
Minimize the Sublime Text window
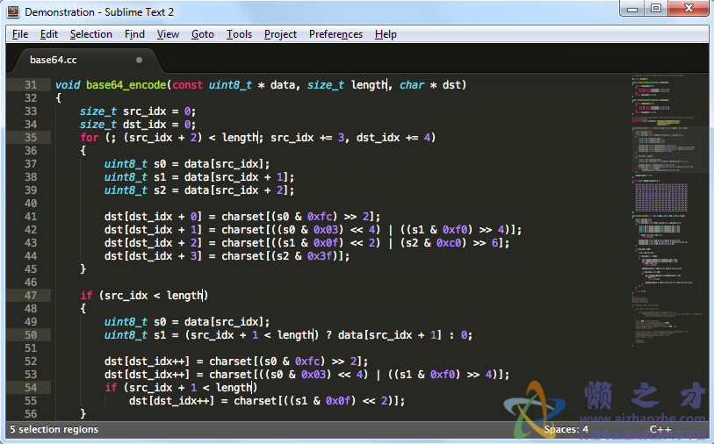[x=632, y=9]
